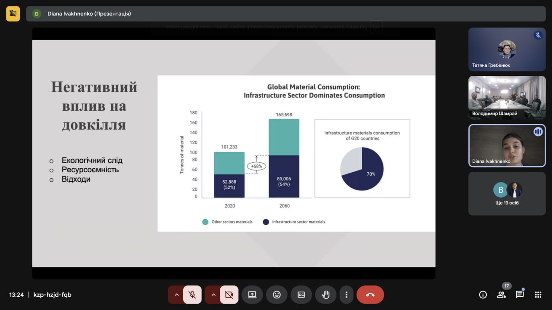Open the activities grid icon

tap(538, 295)
